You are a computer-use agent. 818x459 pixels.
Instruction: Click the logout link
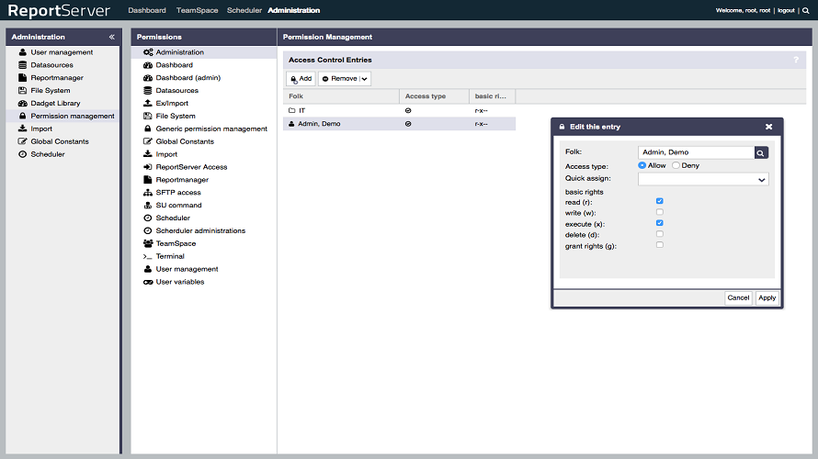[x=785, y=10]
